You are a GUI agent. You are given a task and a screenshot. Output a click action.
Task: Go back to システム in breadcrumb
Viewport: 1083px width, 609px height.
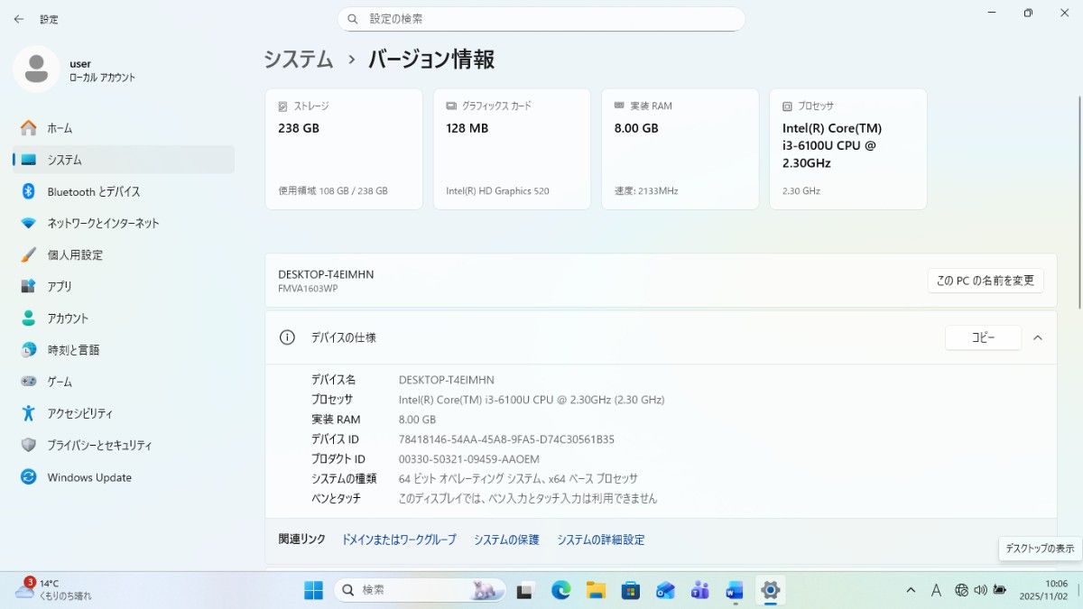(x=299, y=60)
